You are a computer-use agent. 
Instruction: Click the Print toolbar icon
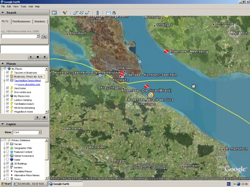click(114, 13)
